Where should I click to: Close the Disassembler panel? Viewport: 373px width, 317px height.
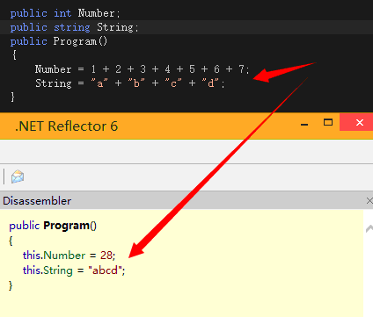pos(369,201)
